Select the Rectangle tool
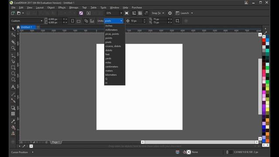The height and width of the screenshot is (157, 279). pos(13,68)
